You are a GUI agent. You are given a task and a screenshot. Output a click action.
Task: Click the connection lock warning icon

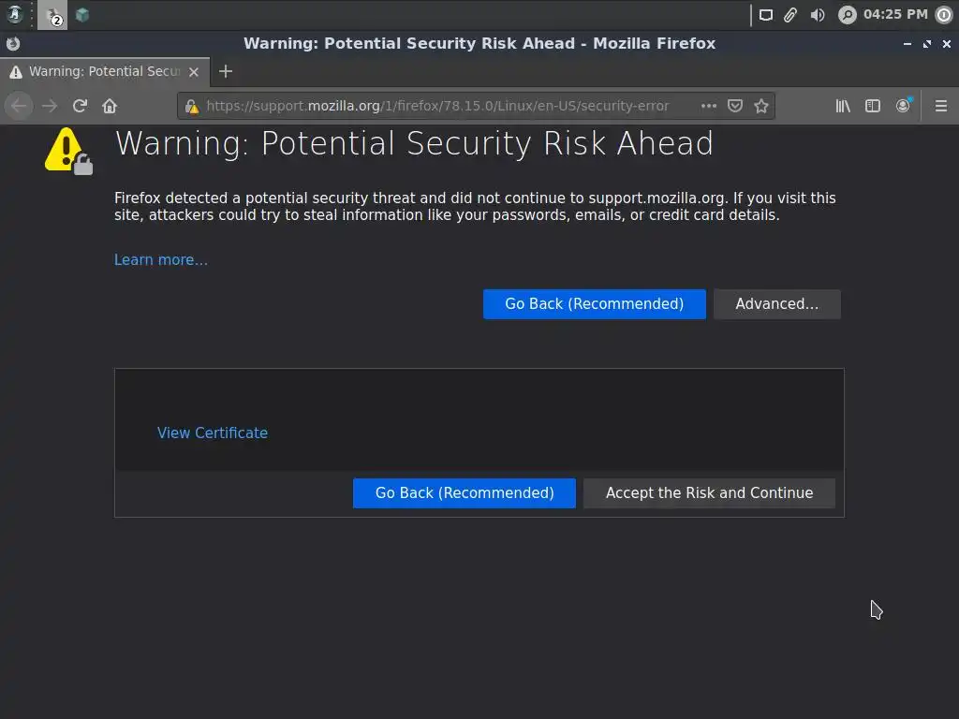(192, 106)
